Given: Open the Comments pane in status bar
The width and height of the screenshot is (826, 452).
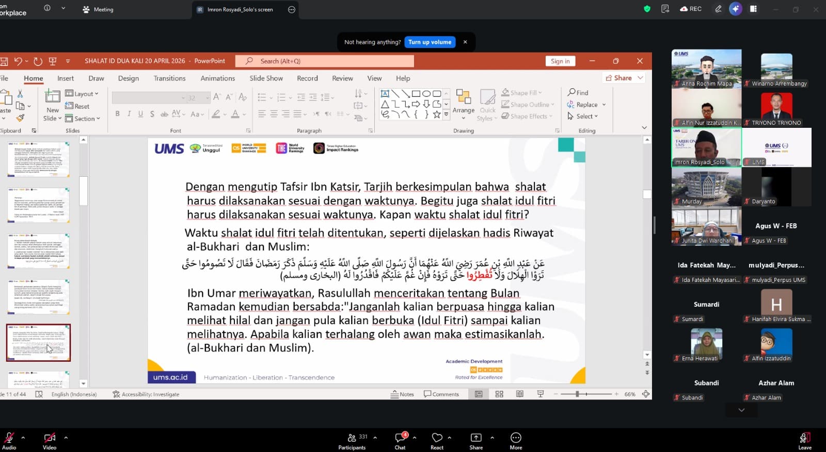Looking at the screenshot, I should tap(441, 394).
